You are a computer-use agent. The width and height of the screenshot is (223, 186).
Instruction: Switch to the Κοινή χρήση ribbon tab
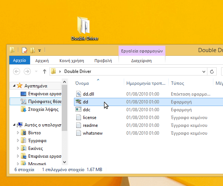[71, 61]
